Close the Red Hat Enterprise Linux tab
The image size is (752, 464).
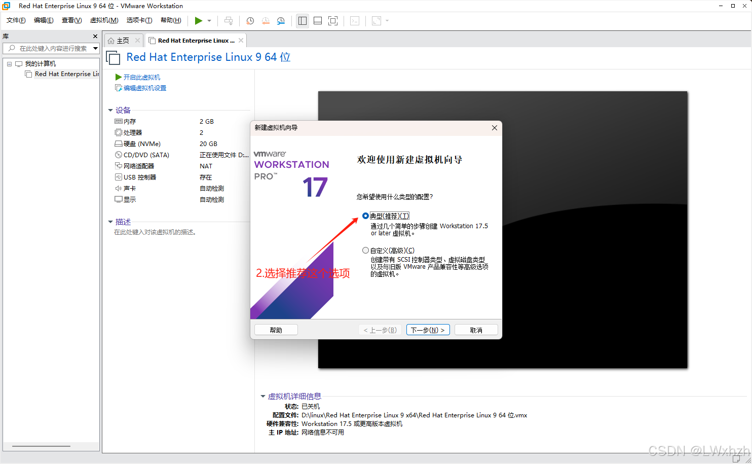(x=241, y=41)
